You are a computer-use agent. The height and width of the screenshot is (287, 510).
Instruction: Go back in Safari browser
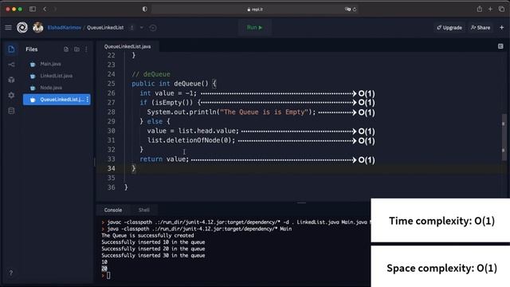(x=45, y=9)
